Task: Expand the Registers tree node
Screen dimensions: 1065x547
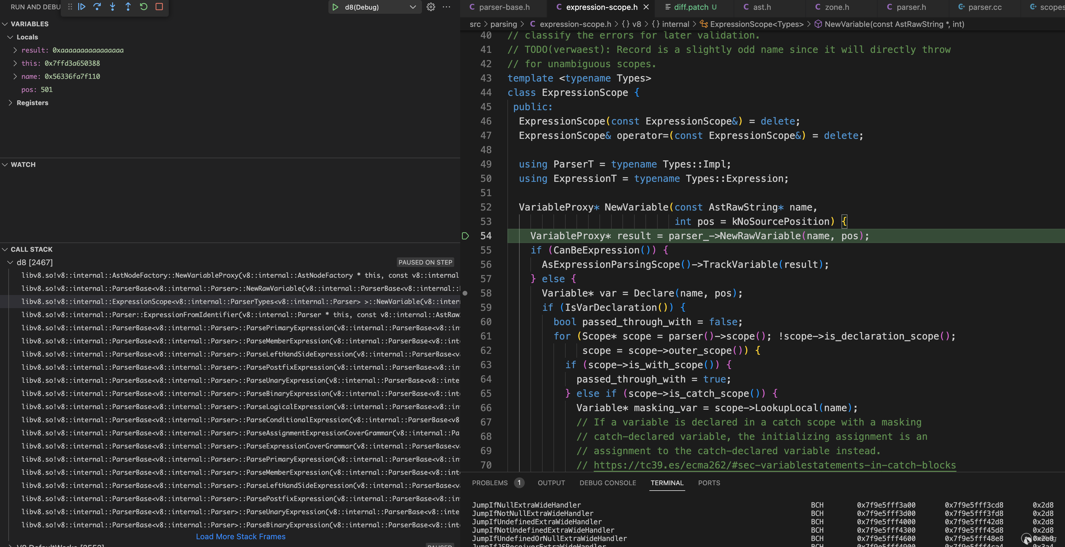Action: click(10, 103)
